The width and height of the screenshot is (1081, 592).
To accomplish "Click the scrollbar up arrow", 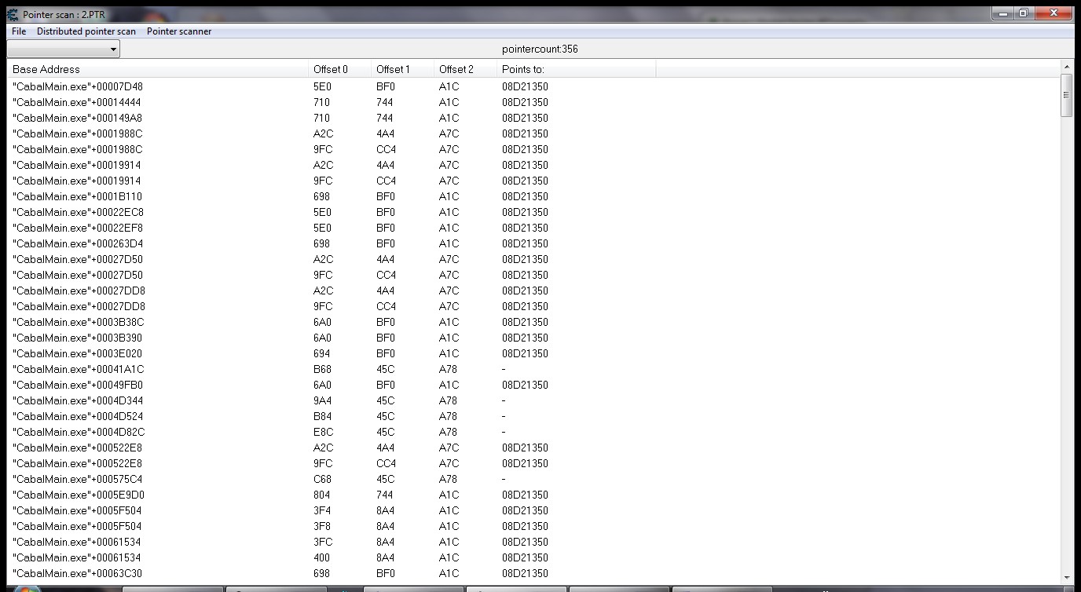I will (1066, 68).
